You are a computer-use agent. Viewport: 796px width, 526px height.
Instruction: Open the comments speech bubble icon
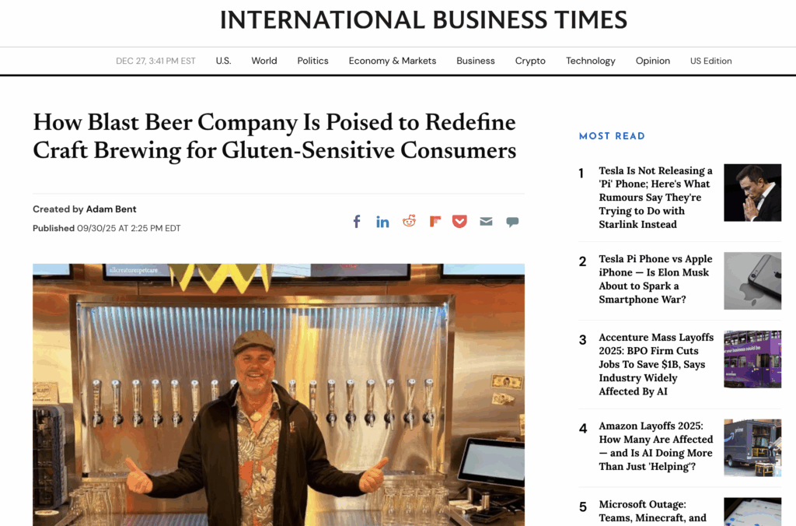(512, 222)
